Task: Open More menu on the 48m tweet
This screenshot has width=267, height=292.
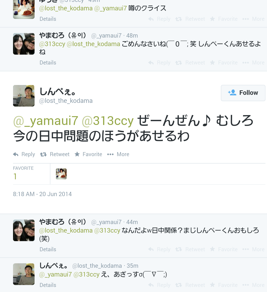Action: 253,63
